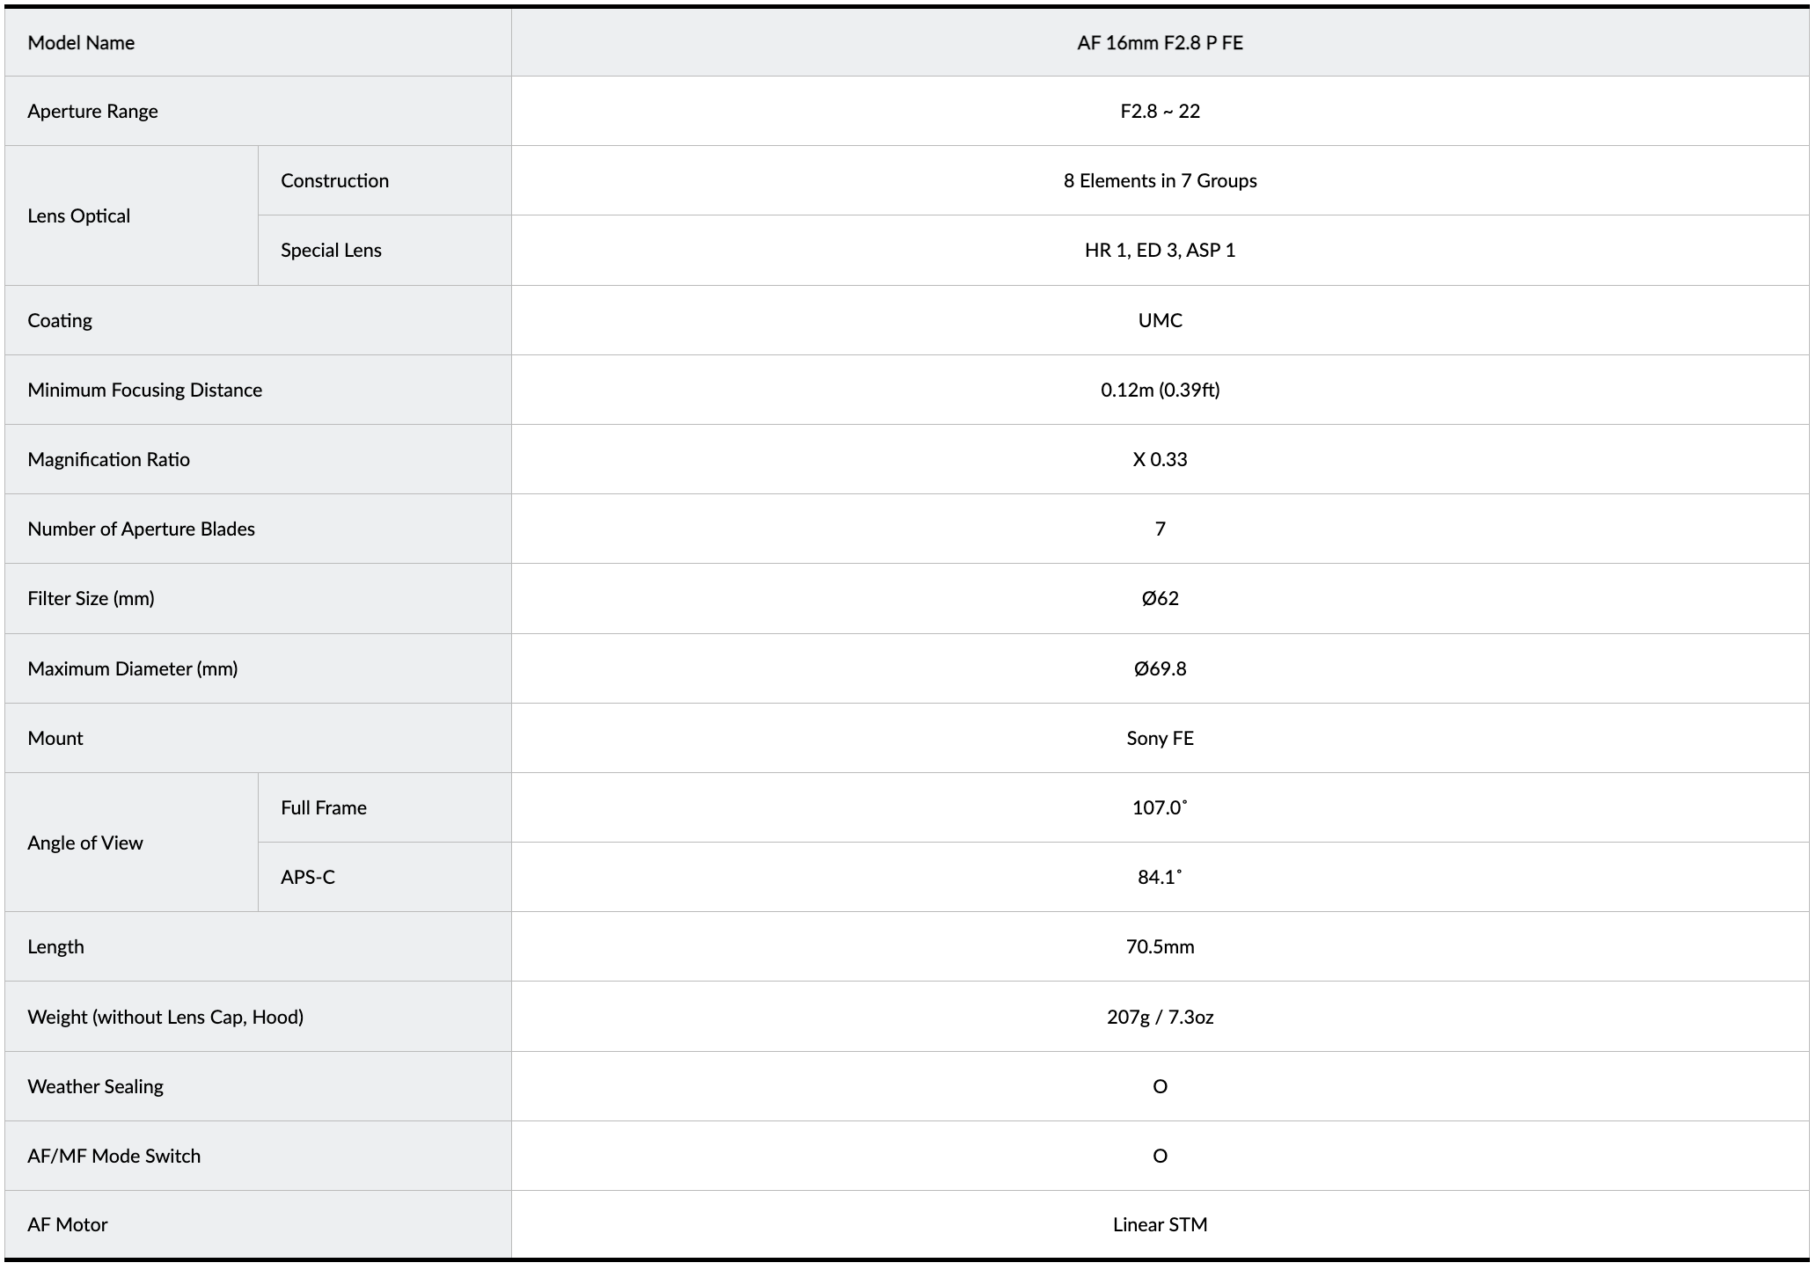
Task: Click the Magnification Ratio label
Action: tap(108, 459)
